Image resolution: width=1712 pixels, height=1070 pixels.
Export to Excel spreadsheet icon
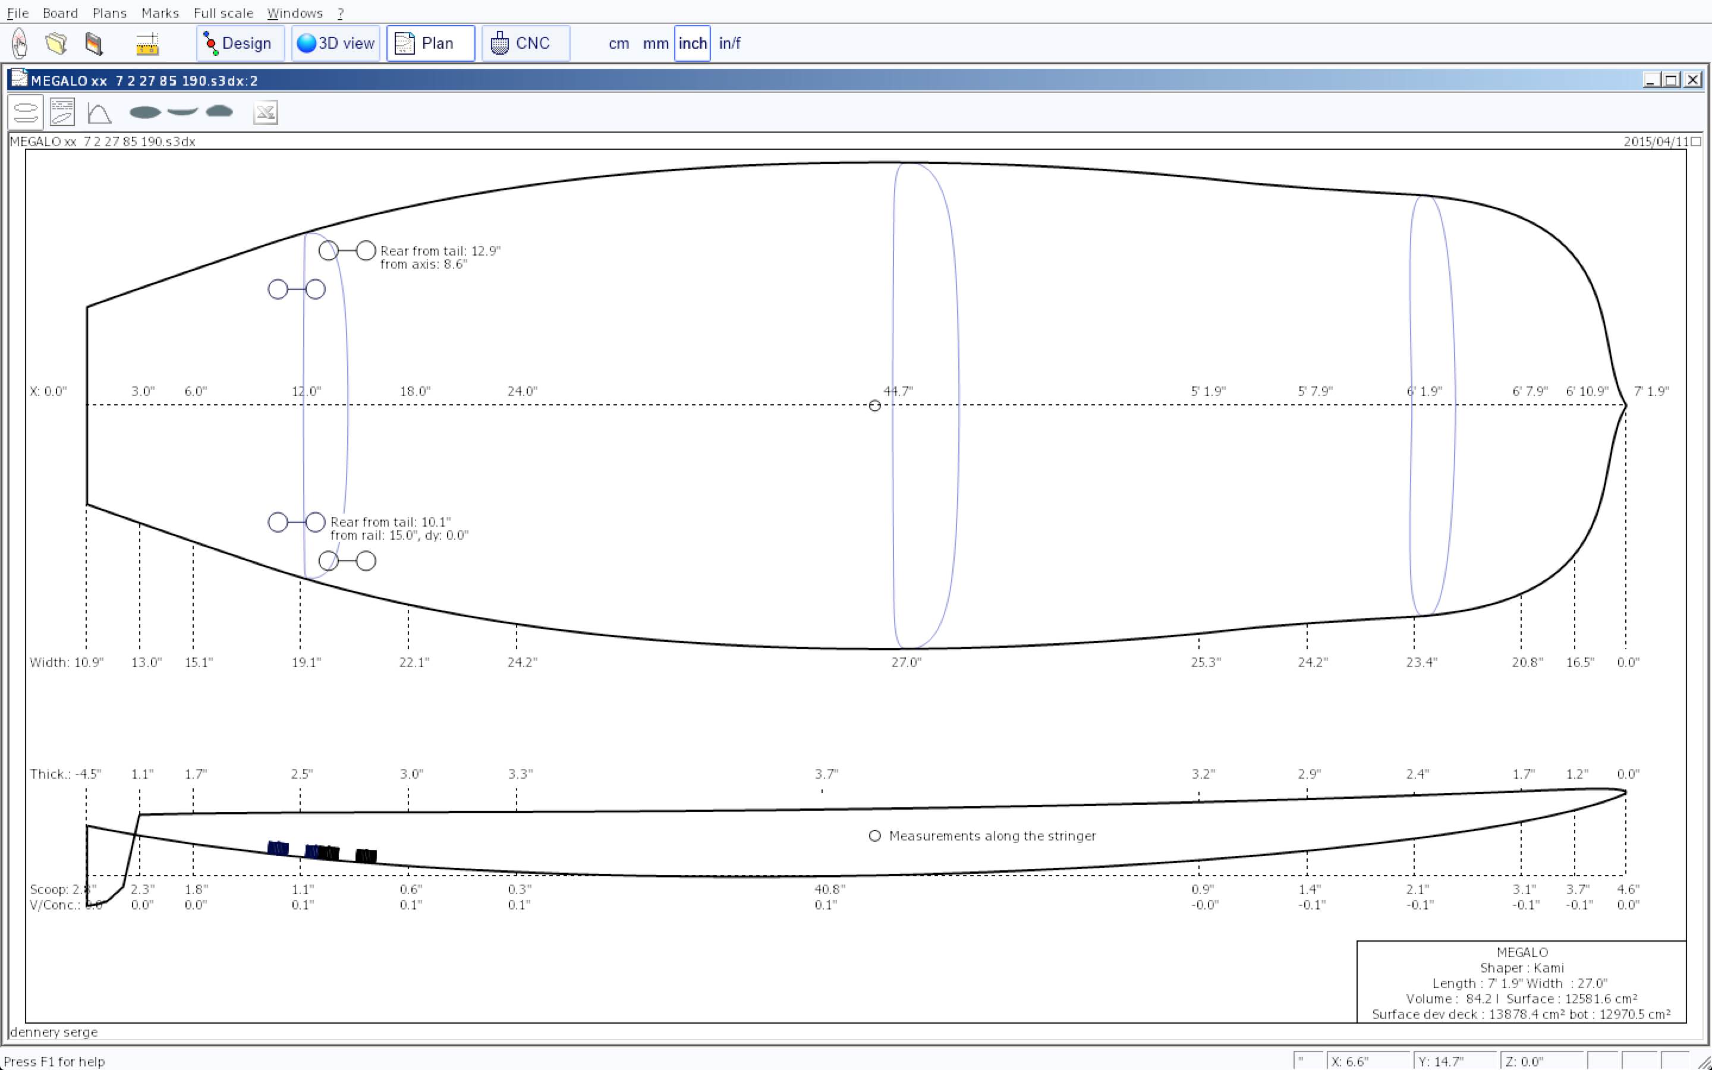[265, 112]
